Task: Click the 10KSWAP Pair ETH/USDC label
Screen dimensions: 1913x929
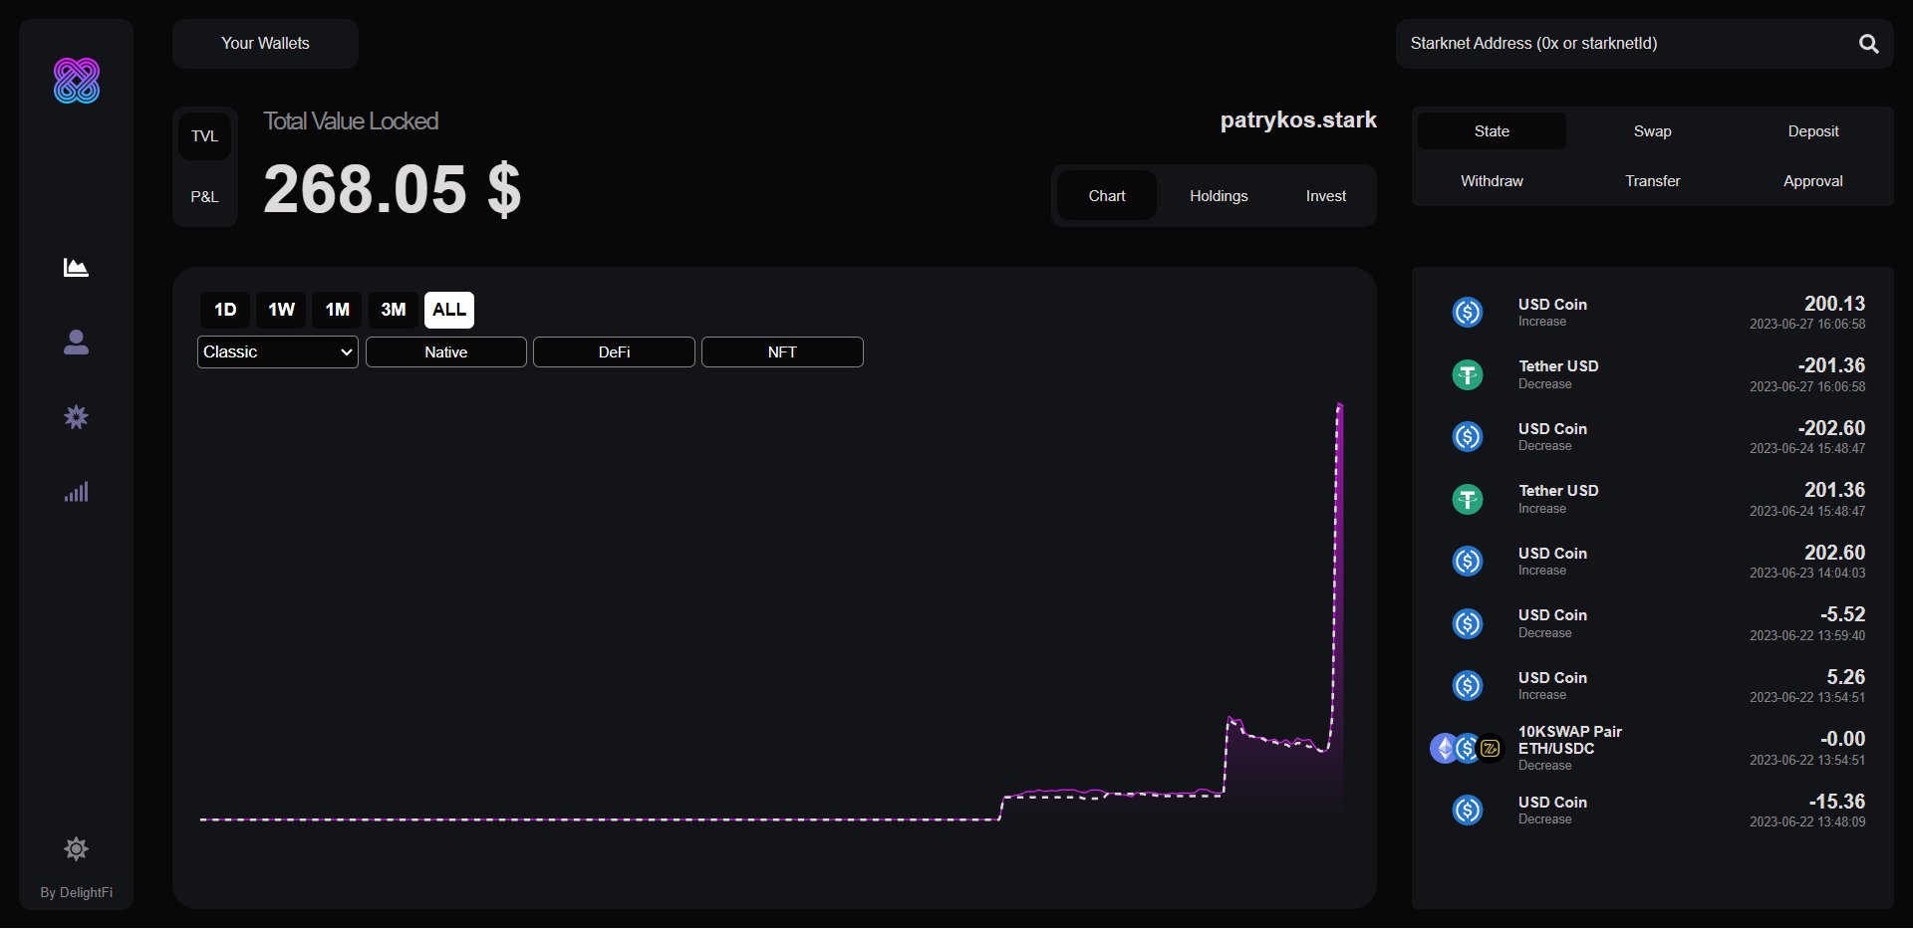Action: (1570, 740)
